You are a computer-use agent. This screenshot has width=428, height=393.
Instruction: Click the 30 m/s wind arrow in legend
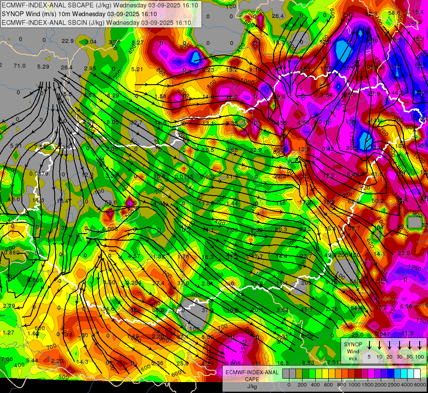pyautogui.click(x=400, y=345)
